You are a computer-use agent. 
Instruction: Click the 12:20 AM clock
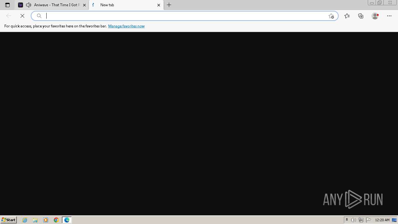(382, 220)
